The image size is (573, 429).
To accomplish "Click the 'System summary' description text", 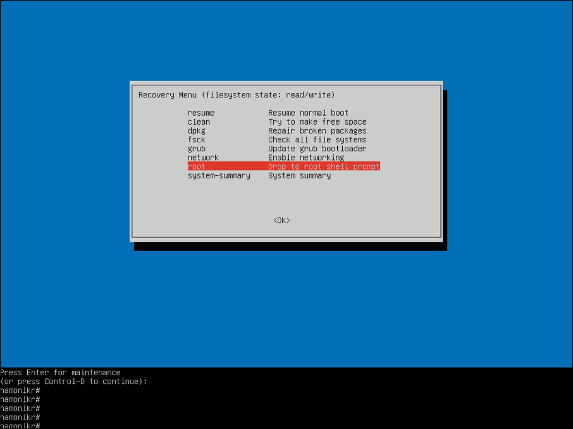I will [299, 175].
